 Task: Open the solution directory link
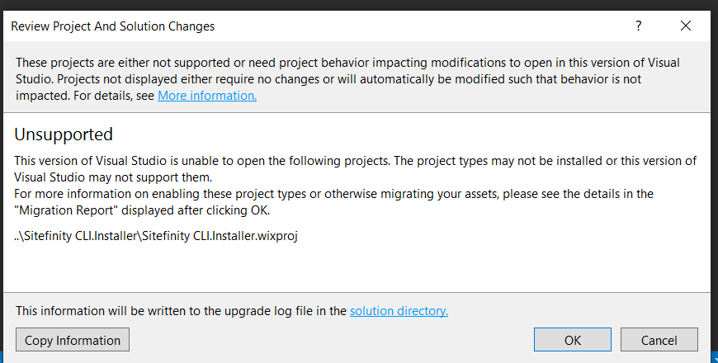[x=399, y=311]
